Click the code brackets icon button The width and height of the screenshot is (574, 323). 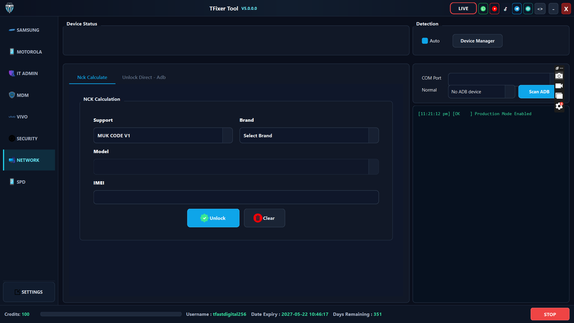[540, 9]
